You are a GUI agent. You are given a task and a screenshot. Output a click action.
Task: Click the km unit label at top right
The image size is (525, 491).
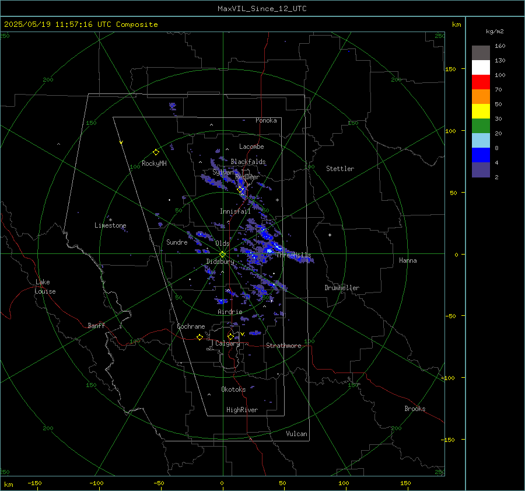click(x=456, y=25)
